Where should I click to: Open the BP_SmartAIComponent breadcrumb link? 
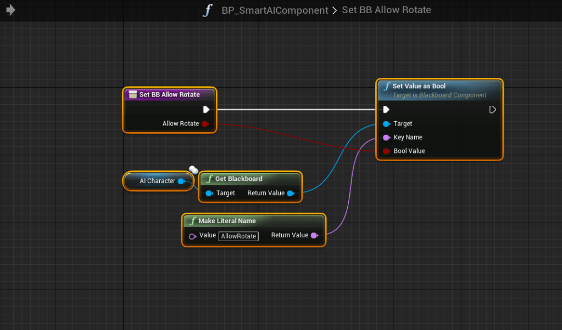pyautogui.click(x=275, y=10)
